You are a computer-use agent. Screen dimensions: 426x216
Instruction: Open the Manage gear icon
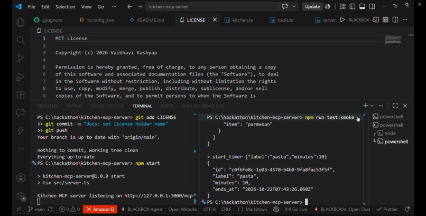coord(21,196)
